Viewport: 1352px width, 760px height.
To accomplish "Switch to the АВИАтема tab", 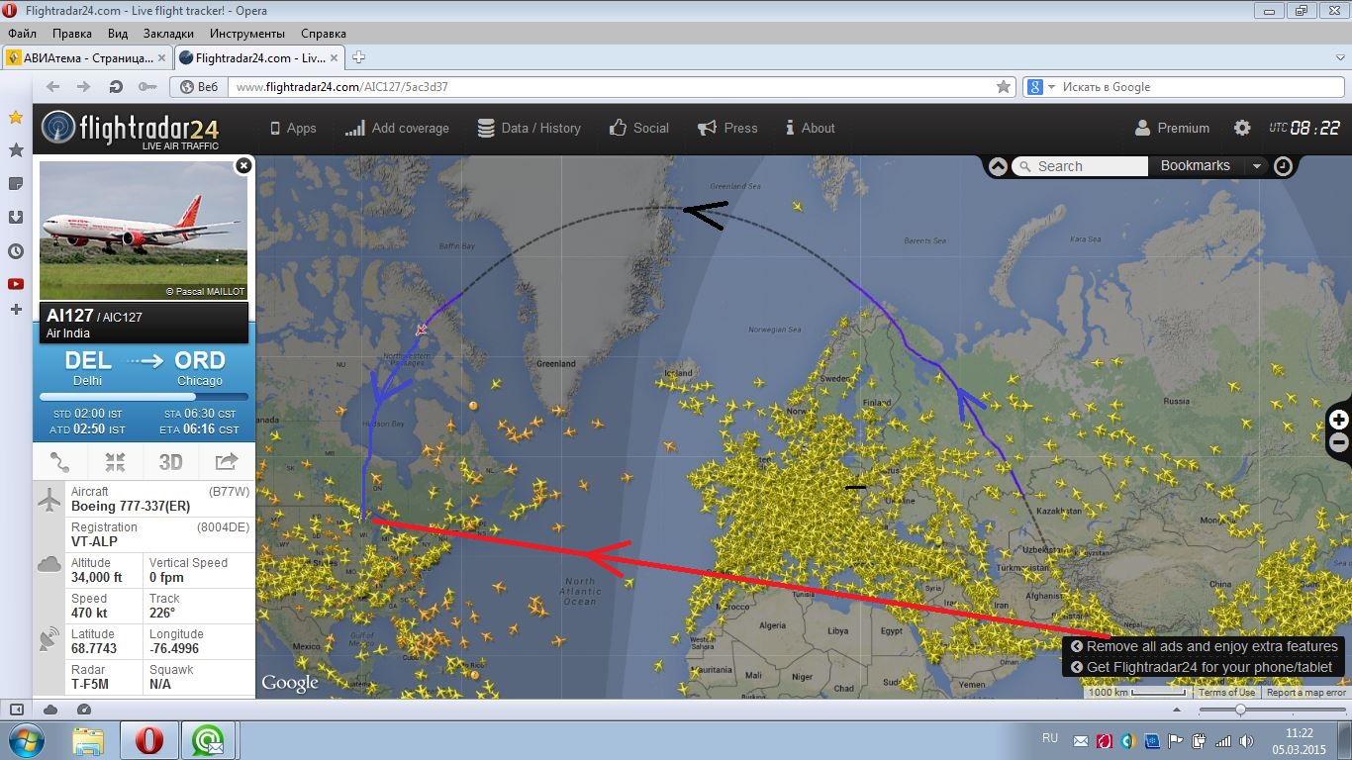I will [x=87, y=57].
